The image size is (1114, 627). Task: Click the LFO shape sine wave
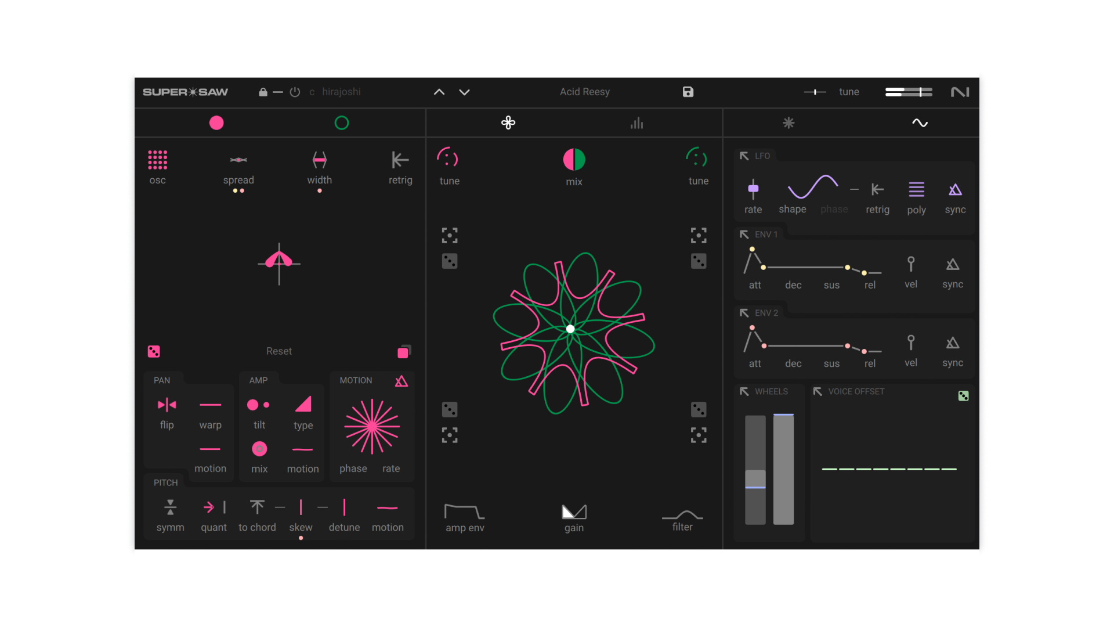click(812, 186)
